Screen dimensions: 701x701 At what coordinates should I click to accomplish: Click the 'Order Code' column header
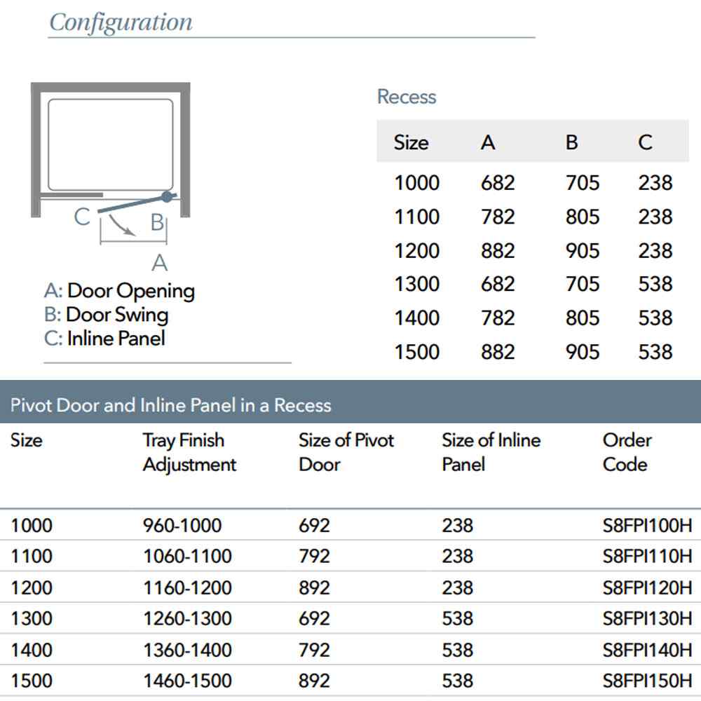[627, 452]
